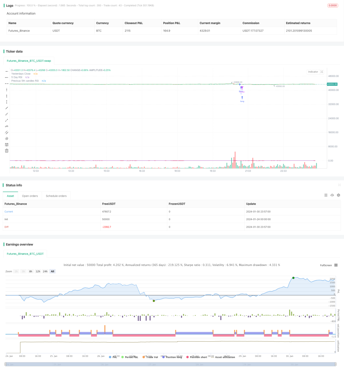Open the earnings chart hamburger menu

click(x=336, y=265)
